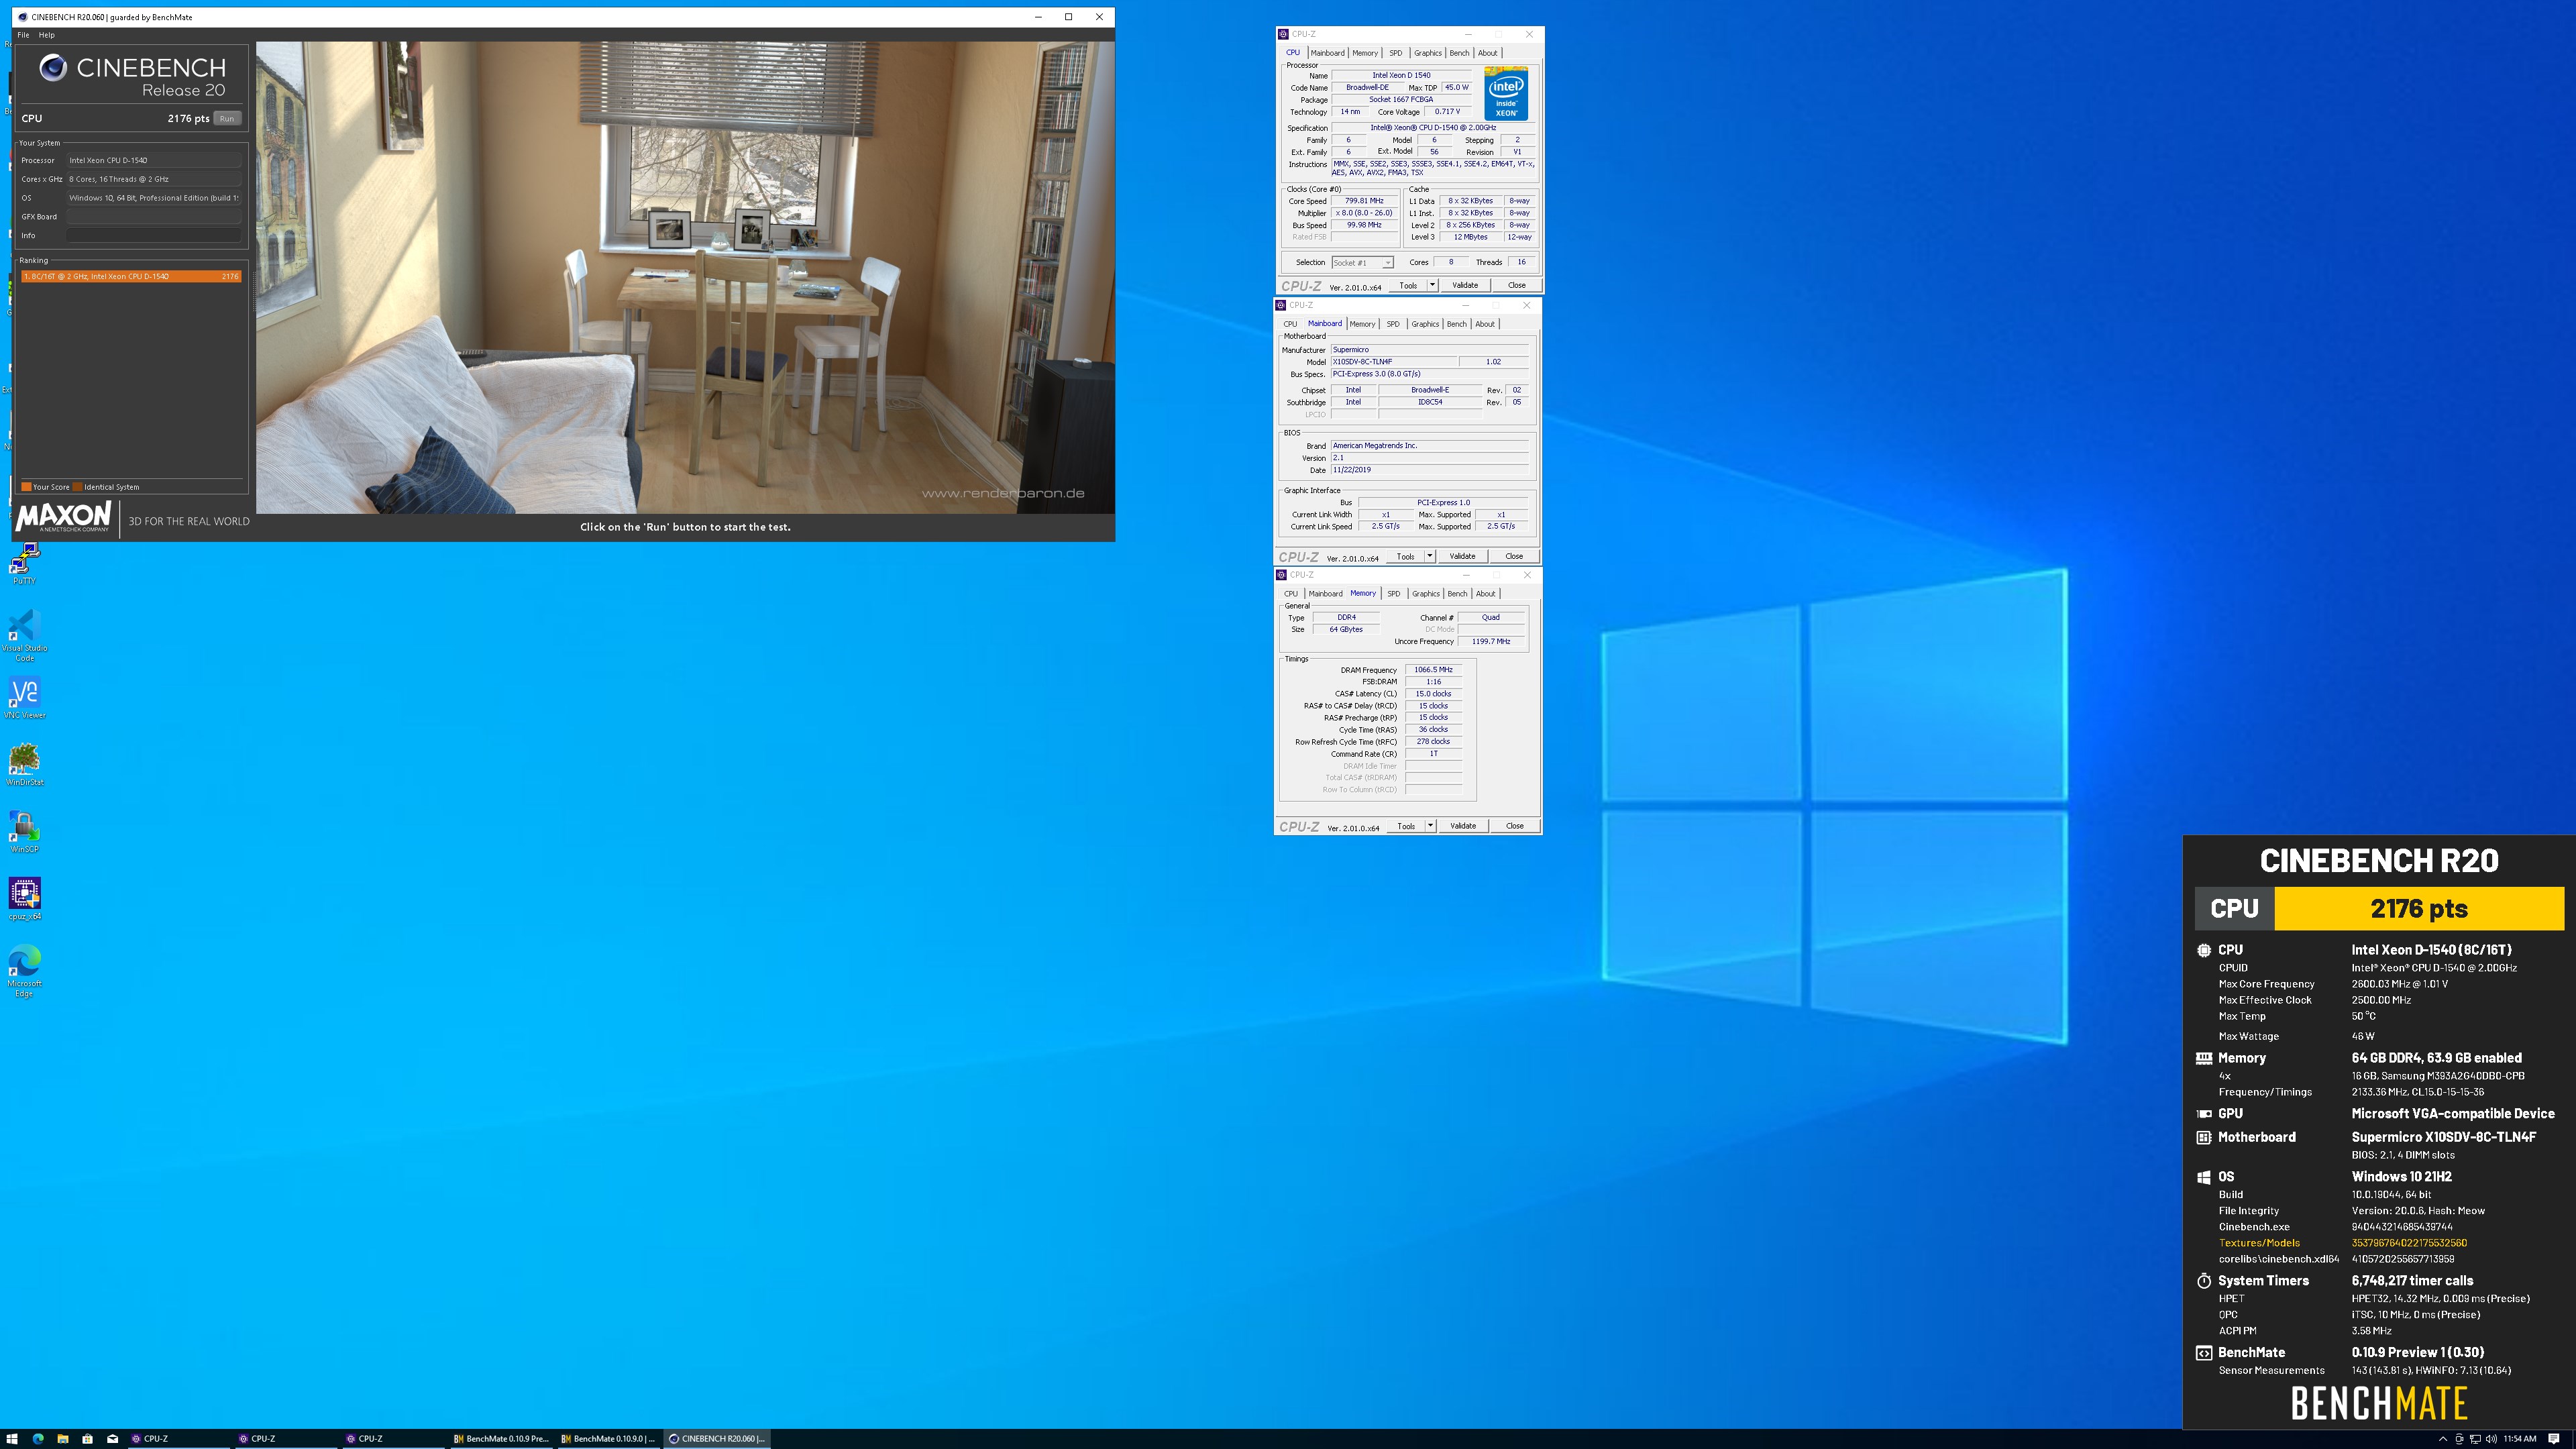This screenshot has width=2576, height=1449.
Task: Open Bench tab in middle CPU-Z window
Action: [x=1457, y=324]
